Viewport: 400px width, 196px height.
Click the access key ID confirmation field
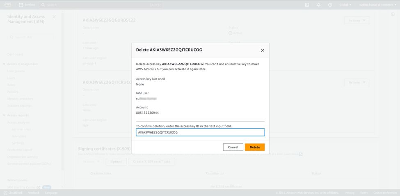click(200, 132)
